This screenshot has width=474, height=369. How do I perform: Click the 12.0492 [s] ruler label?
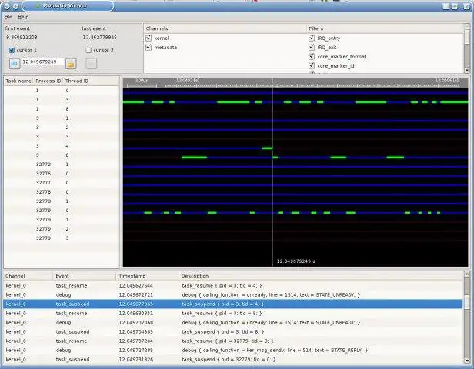[x=188, y=81]
